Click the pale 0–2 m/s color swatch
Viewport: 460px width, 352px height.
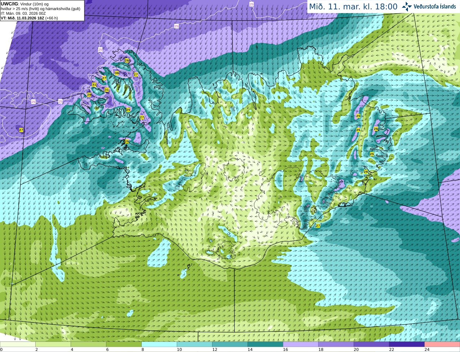18,344
